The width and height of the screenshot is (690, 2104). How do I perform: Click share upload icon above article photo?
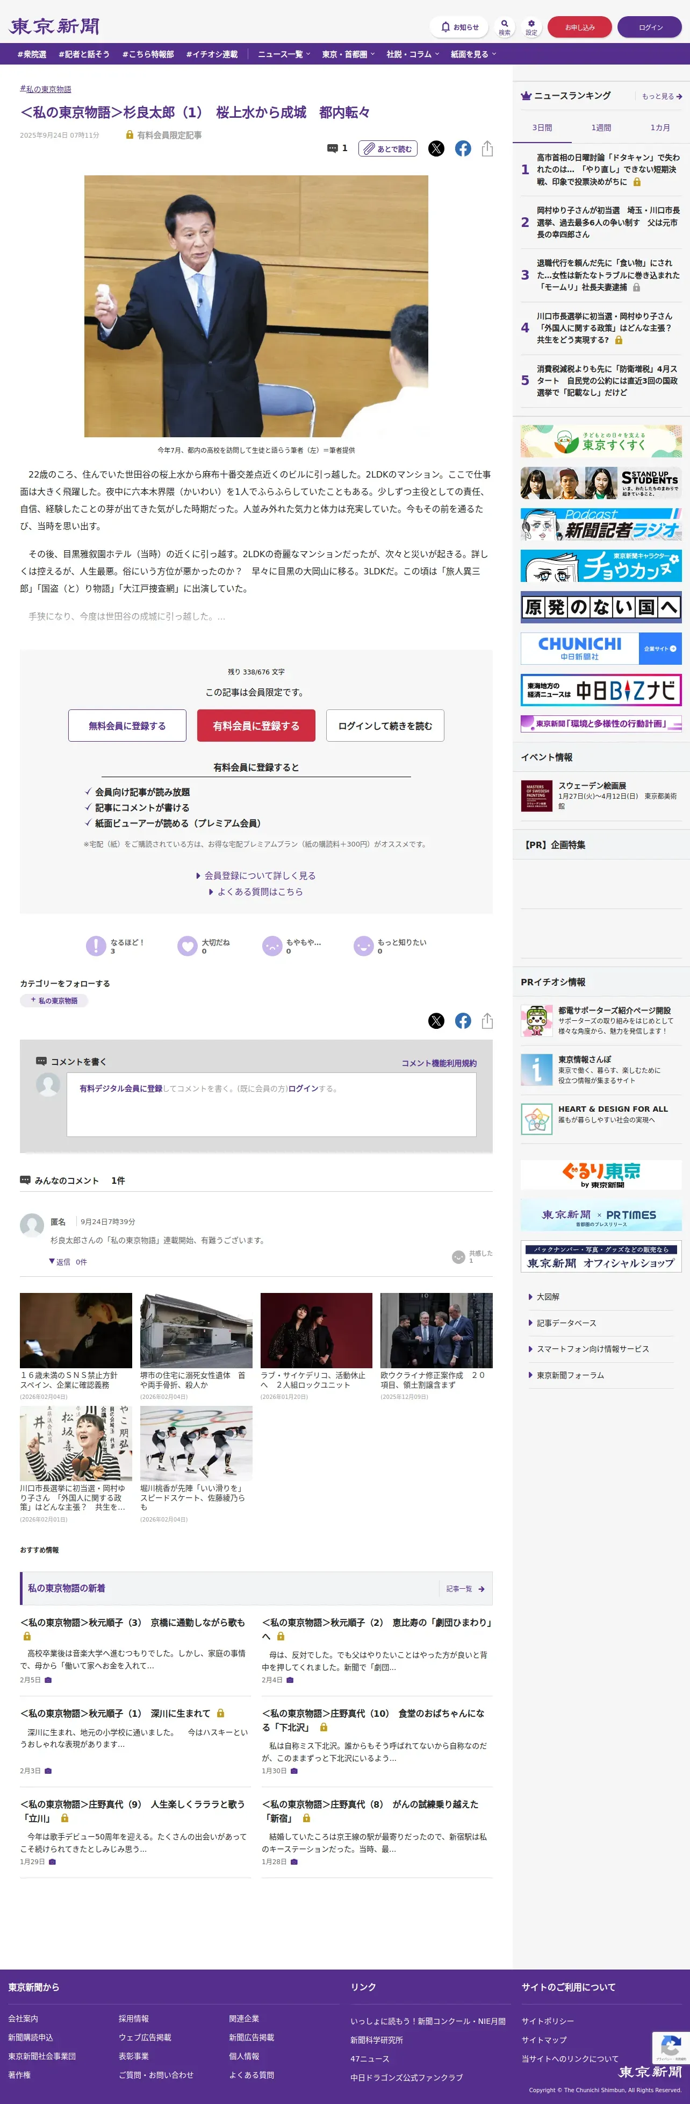487,148
